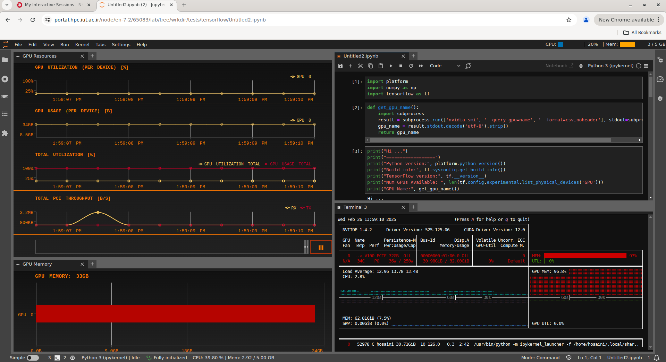
Task: Open the File menu
Action: [18, 44]
